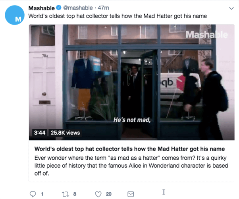Screen dimensions: 239x199
Task: Click the tweet text about Mad Hatter
Action: click(x=118, y=16)
